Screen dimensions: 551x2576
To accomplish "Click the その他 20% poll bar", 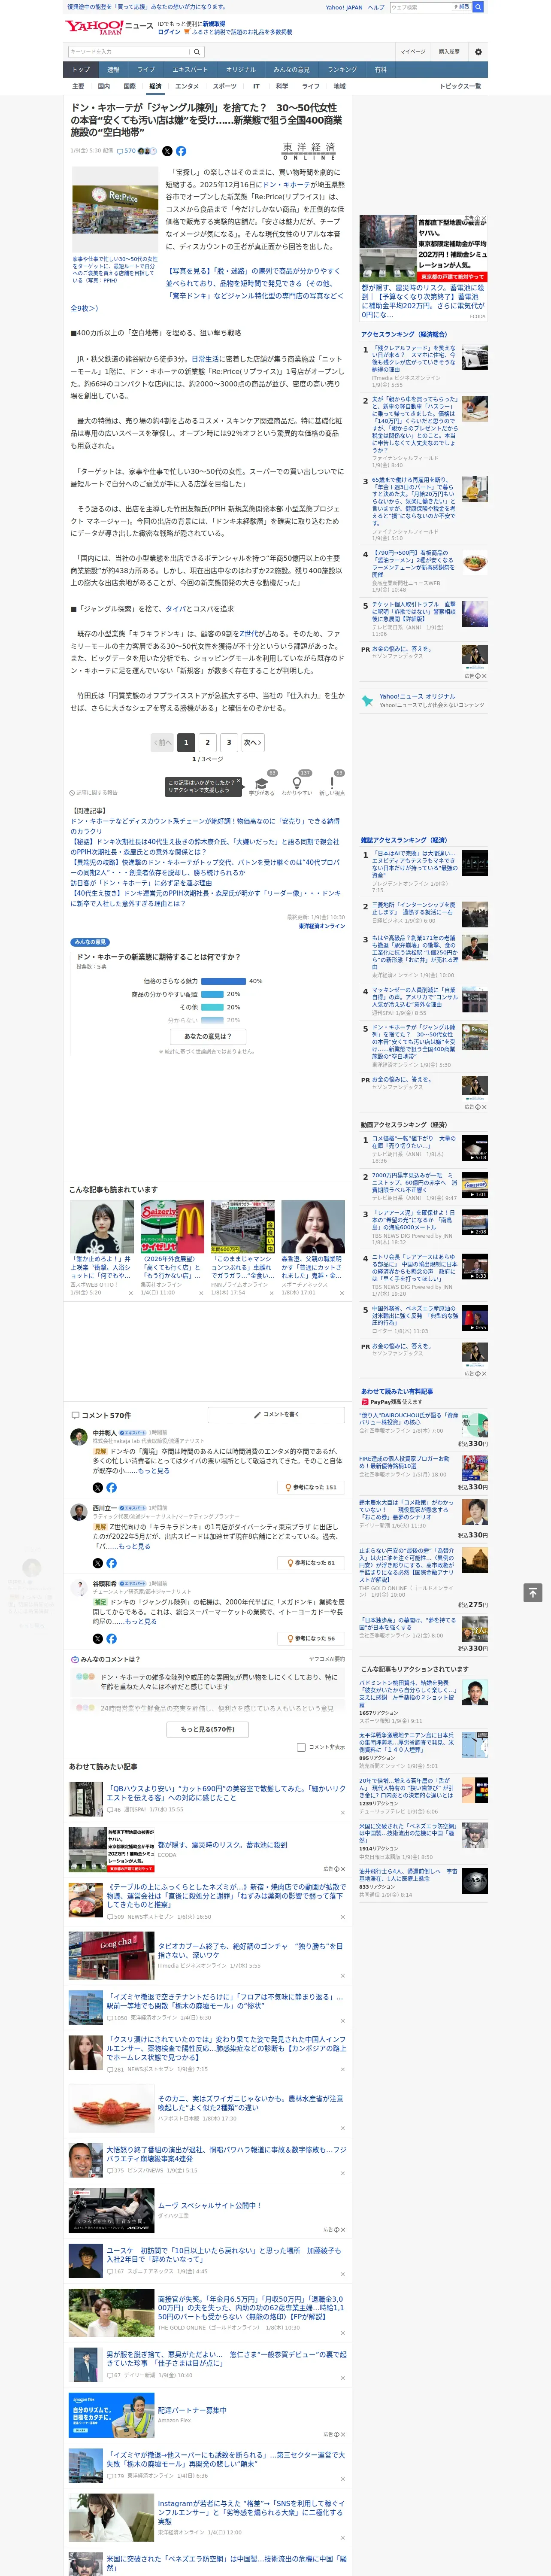I will (x=212, y=1007).
